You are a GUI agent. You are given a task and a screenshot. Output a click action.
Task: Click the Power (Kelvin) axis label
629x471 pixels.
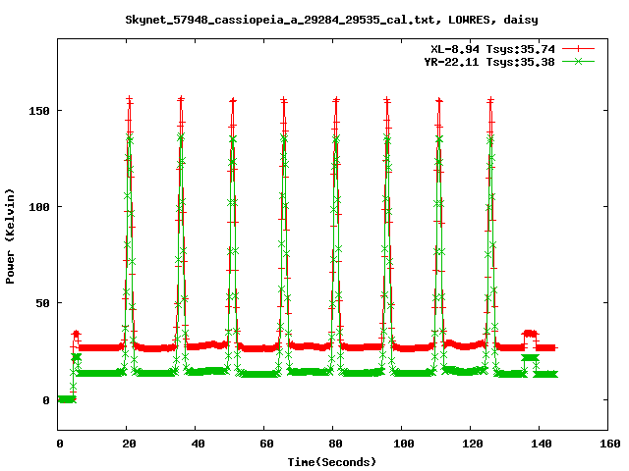[x=10, y=236]
